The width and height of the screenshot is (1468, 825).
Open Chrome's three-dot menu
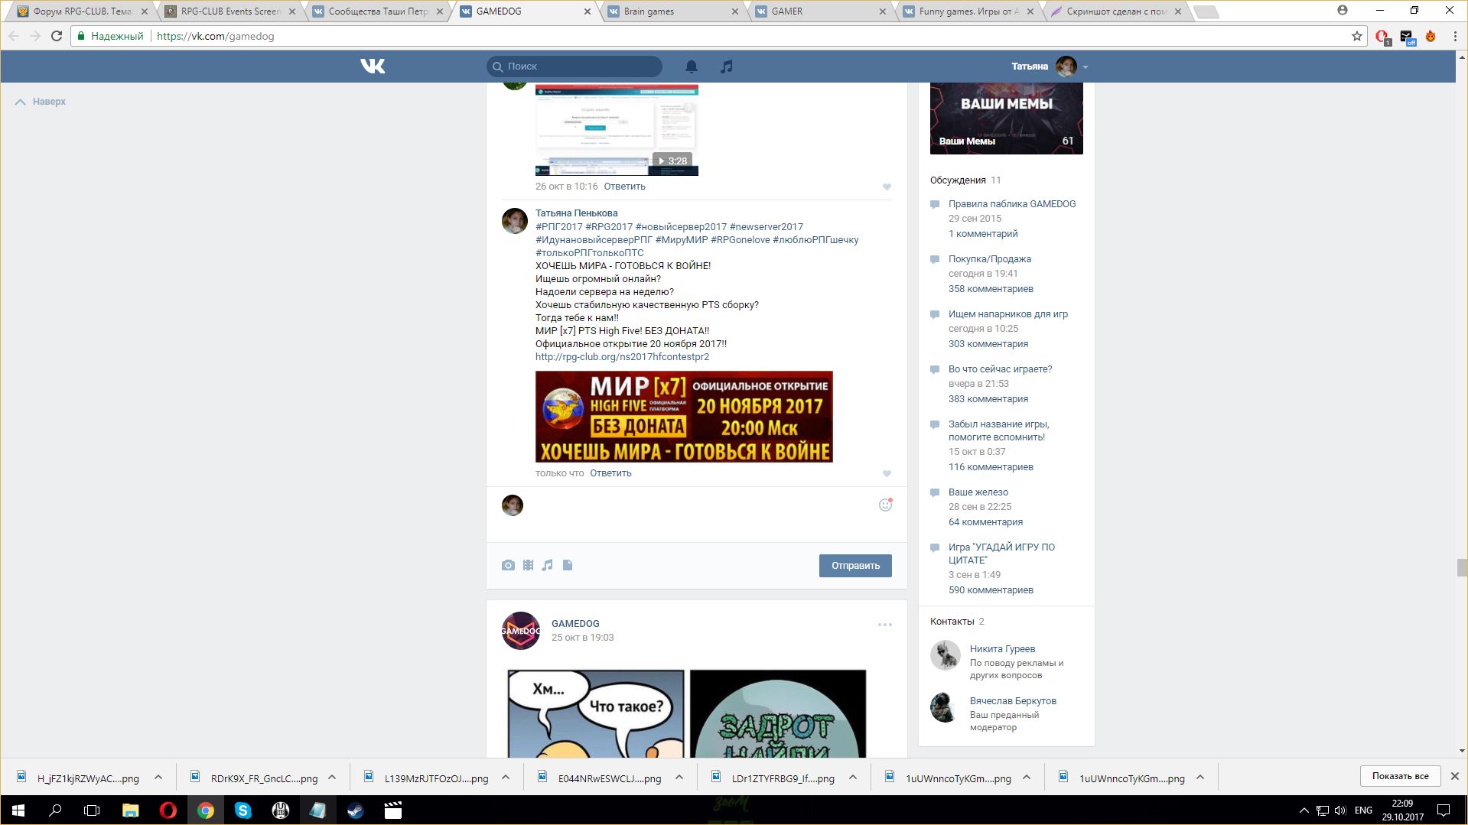(1455, 36)
